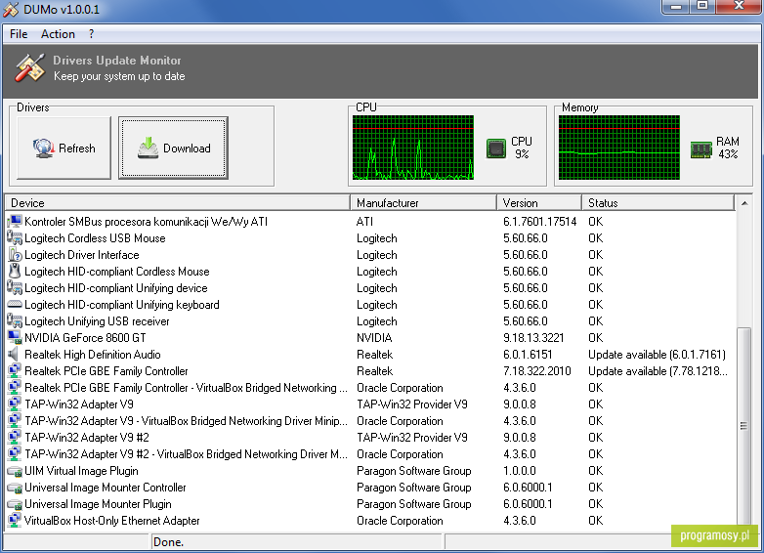The width and height of the screenshot is (764, 553).
Task: Click icon of TAP-Win32 Adapter V9 #2 row
Action: click(x=15, y=437)
